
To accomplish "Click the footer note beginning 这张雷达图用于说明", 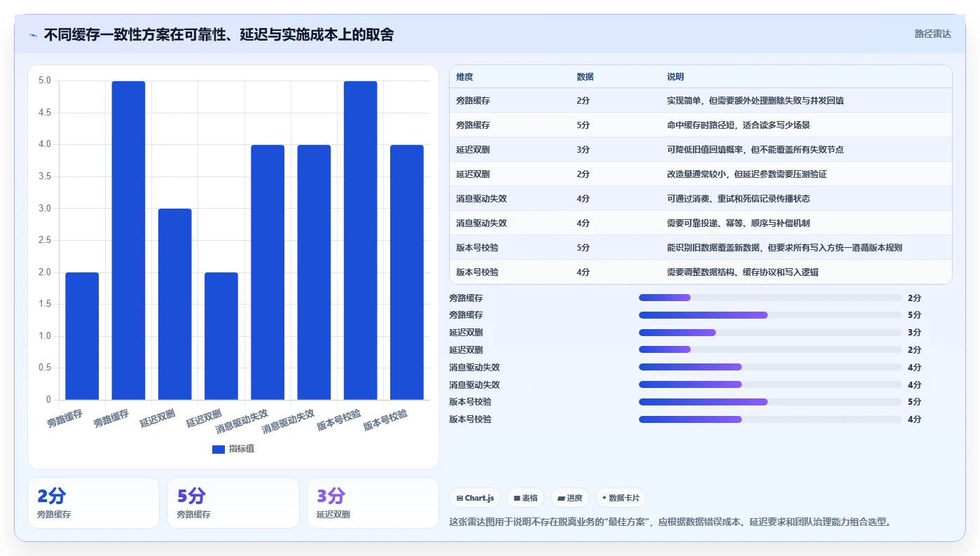I will point(670,522).
